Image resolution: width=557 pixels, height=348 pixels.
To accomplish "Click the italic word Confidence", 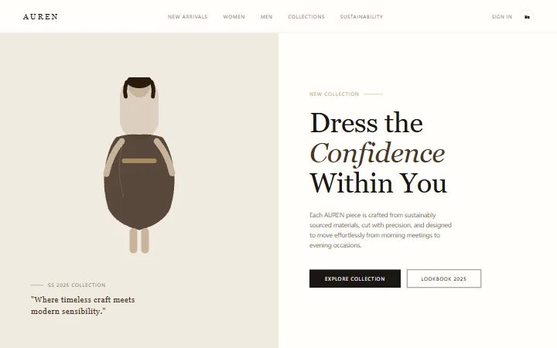I will [378, 153].
